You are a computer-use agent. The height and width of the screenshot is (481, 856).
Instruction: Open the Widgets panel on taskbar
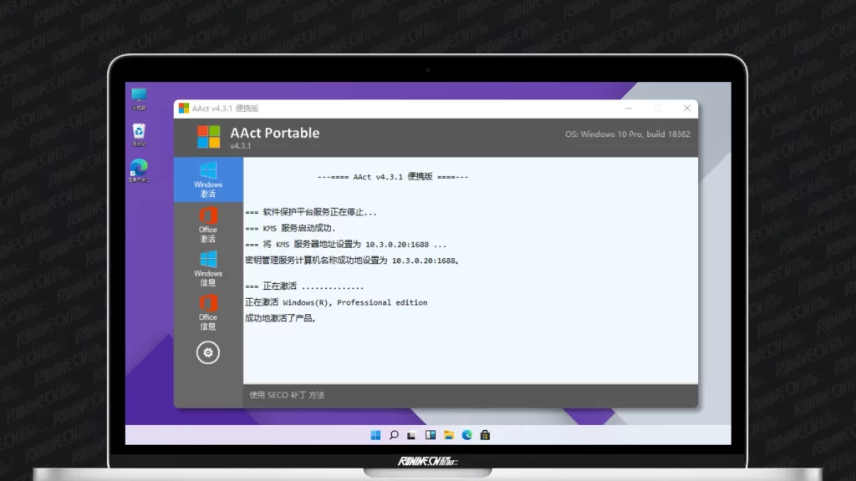pos(431,435)
